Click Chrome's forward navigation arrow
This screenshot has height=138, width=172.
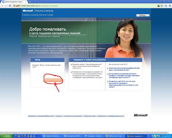tap(6, 6)
